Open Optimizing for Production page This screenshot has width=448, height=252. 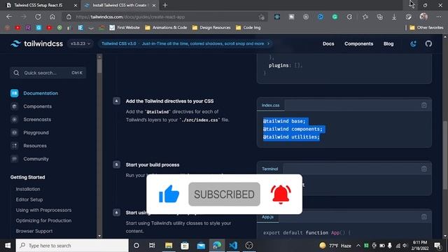[x=43, y=220]
